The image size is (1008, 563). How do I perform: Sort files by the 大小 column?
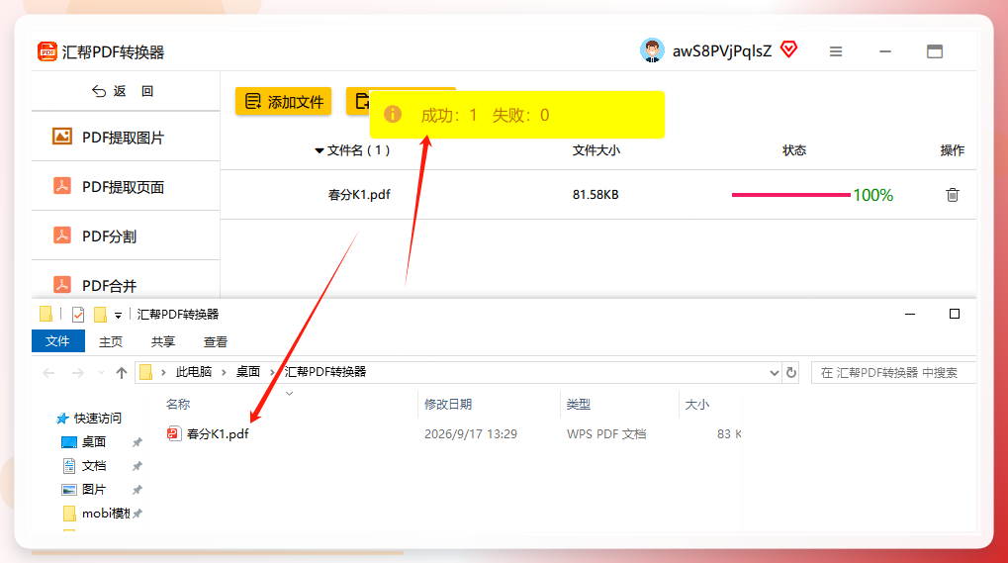tap(696, 405)
